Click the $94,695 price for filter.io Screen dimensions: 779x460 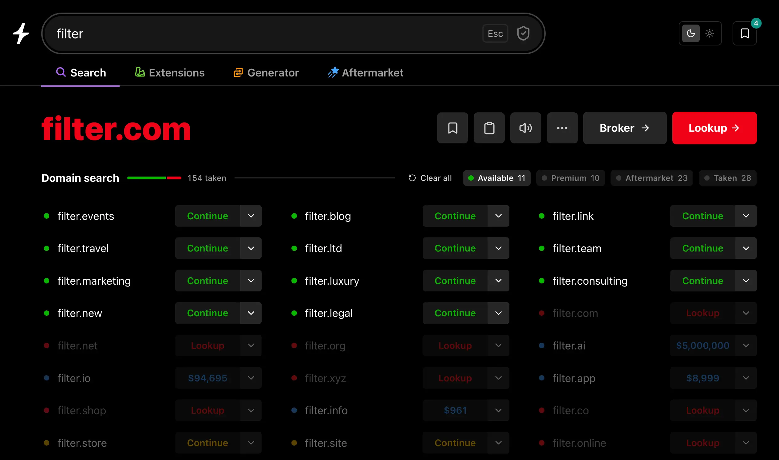[207, 378]
